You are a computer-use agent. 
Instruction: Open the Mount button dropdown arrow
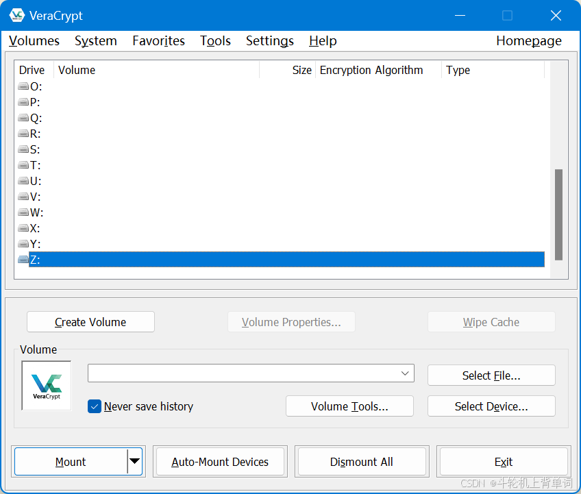click(x=134, y=461)
